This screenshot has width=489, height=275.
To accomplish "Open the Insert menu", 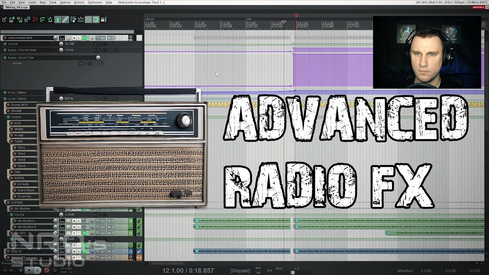I will coord(32,2).
